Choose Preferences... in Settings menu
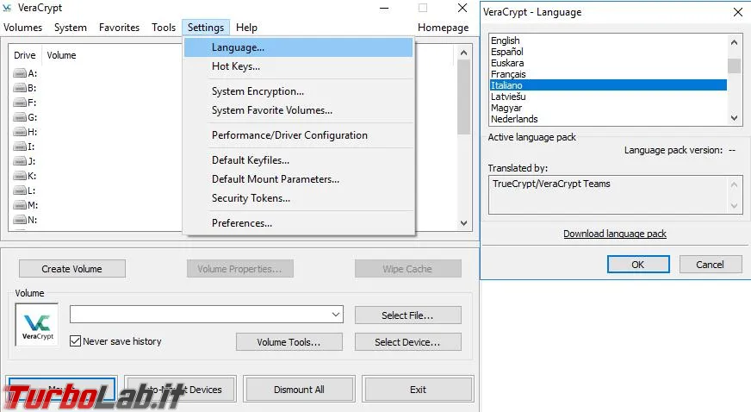 click(242, 223)
